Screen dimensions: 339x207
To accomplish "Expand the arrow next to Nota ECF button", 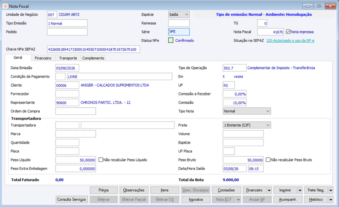I will [x=238, y=199].
